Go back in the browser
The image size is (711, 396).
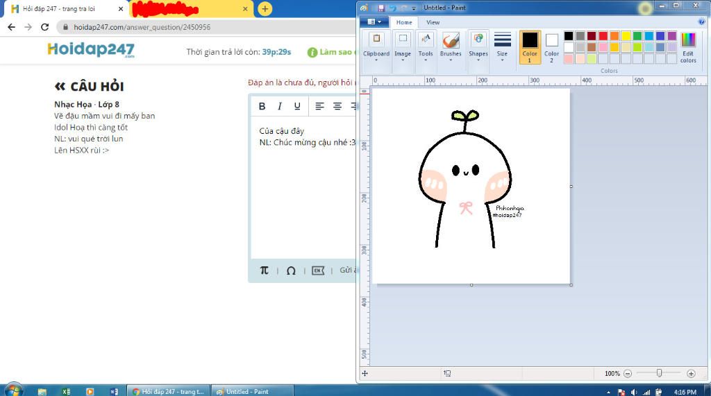[x=12, y=27]
